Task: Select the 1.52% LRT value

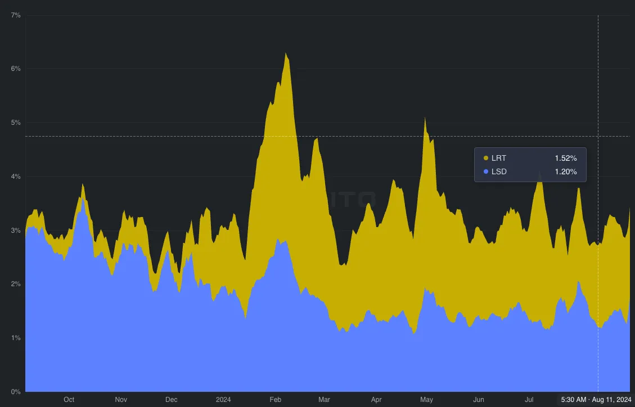Action: click(x=566, y=159)
